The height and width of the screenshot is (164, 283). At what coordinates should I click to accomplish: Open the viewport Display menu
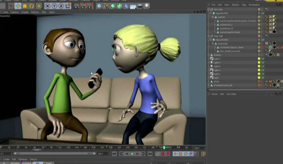[x=25, y=12]
